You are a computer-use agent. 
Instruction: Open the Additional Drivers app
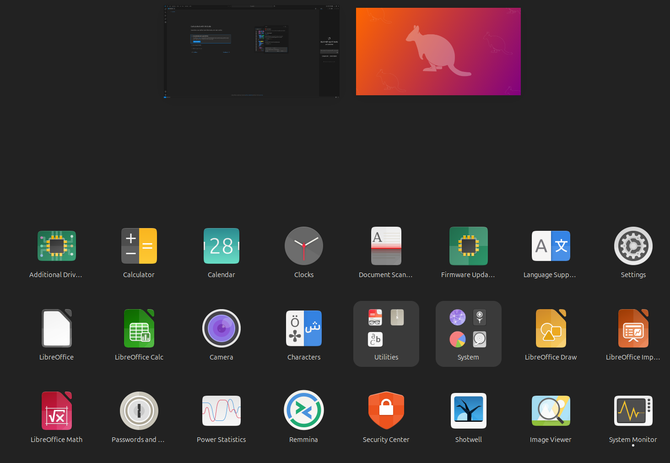point(56,246)
